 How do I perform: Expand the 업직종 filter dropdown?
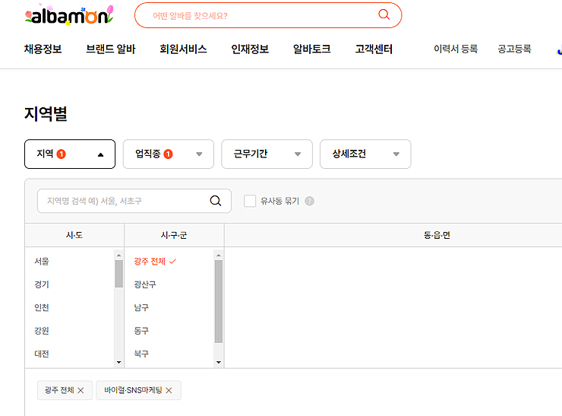pos(169,154)
